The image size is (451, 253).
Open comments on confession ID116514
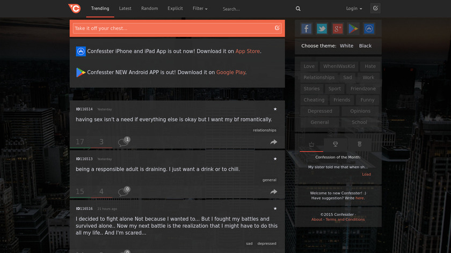click(x=124, y=142)
